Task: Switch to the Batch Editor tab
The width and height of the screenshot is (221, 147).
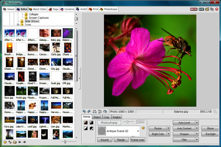Action: click(38, 9)
